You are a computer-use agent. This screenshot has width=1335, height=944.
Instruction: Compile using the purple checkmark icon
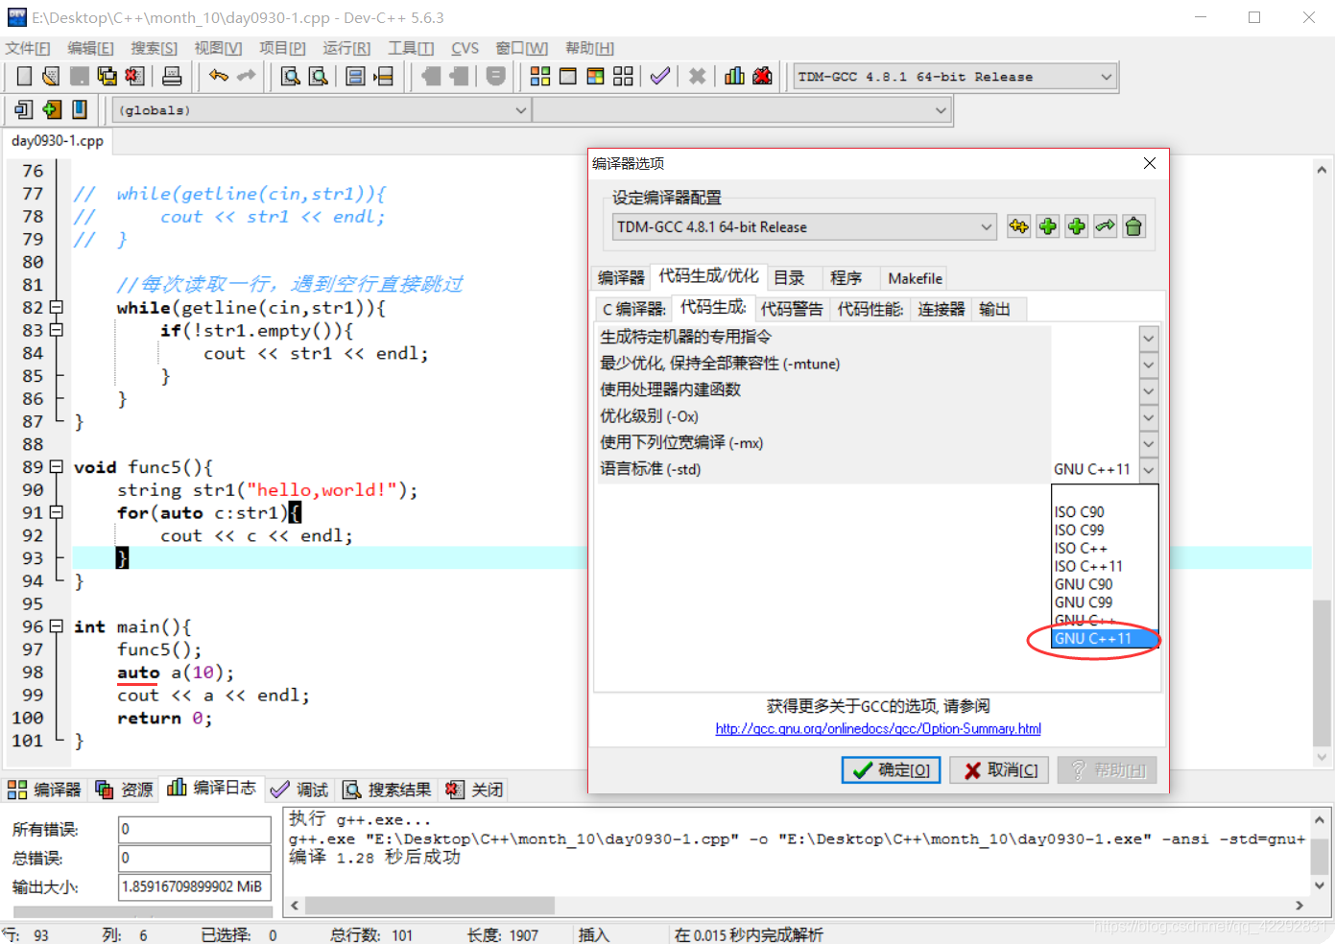coord(659,76)
